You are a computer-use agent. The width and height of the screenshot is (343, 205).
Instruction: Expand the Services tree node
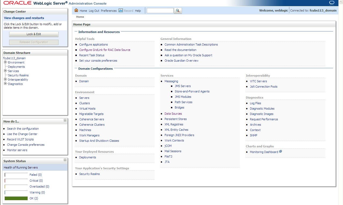coord(5,71)
